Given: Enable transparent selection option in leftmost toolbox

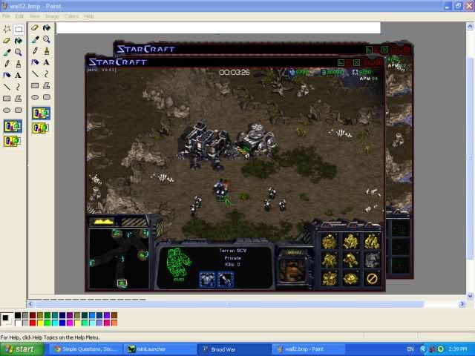Looking at the screenshot, I should [13, 139].
